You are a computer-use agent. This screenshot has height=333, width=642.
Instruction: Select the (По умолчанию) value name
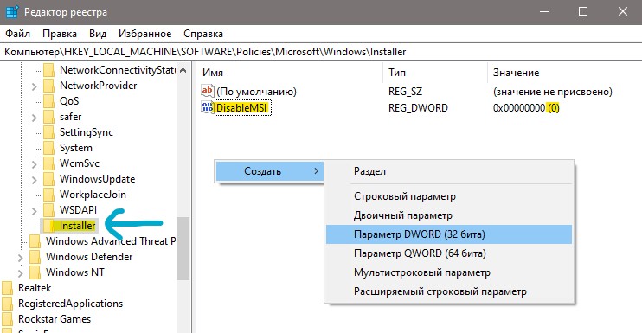pos(256,92)
